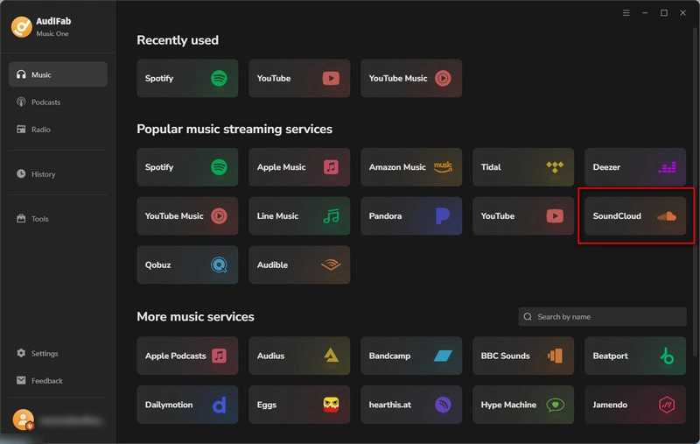
Task: Open Settings from the sidebar
Action: coord(58,353)
